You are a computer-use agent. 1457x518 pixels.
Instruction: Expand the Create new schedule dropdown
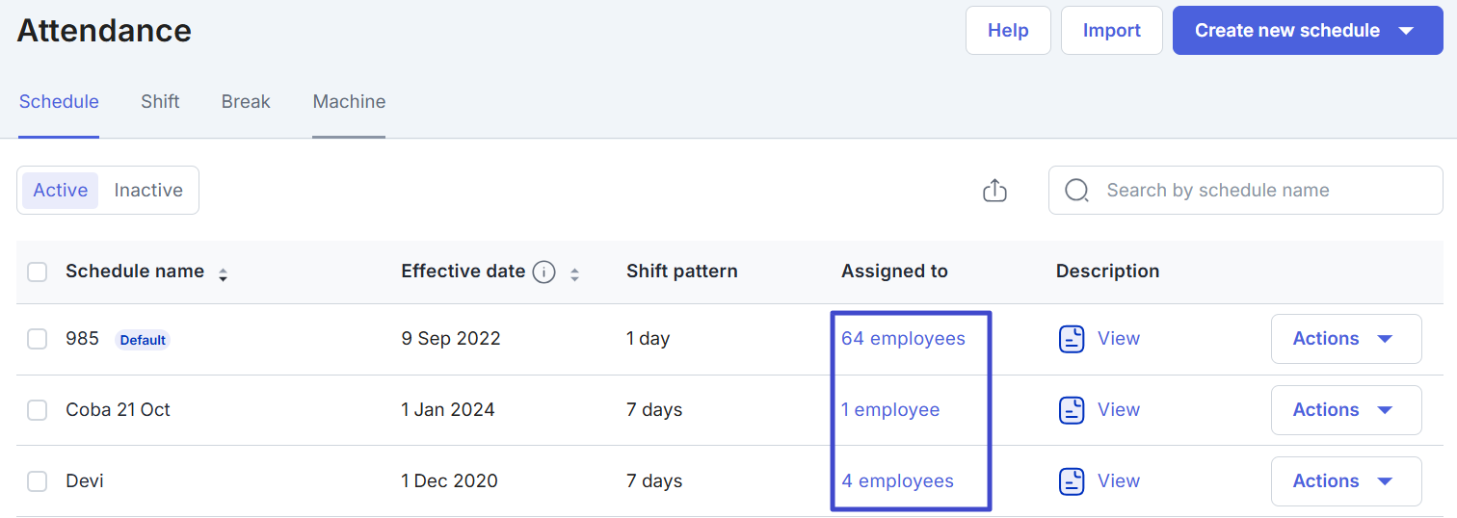click(1405, 31)
